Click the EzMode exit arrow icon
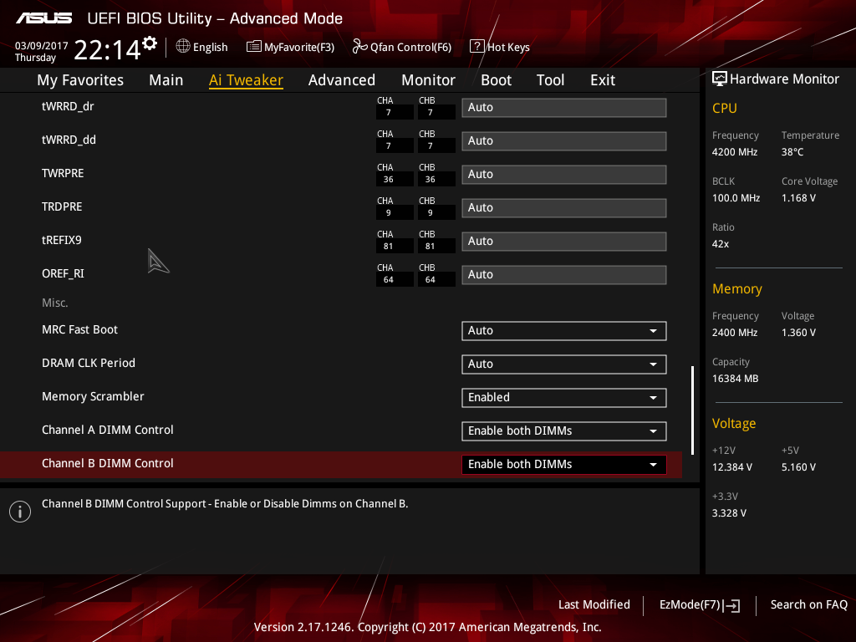The image size is (856, 642). [731, 605]
